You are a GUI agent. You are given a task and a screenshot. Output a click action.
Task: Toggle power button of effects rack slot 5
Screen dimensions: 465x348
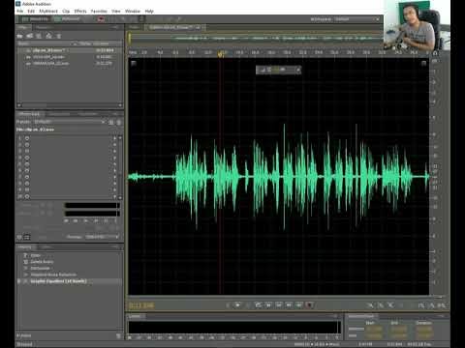27,164
